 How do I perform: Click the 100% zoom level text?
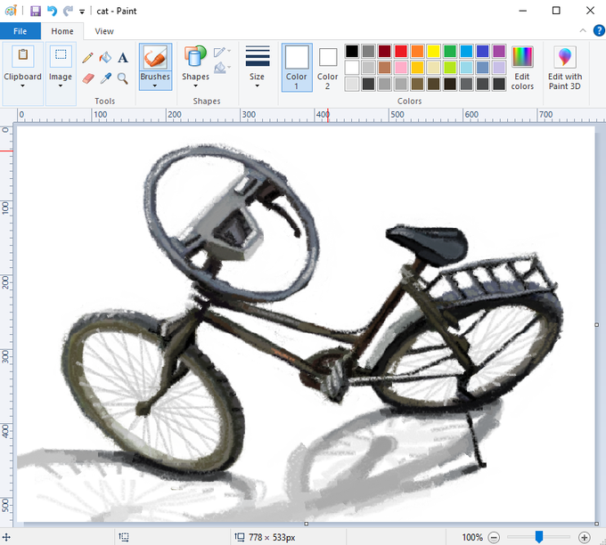(x=472, y=537)
